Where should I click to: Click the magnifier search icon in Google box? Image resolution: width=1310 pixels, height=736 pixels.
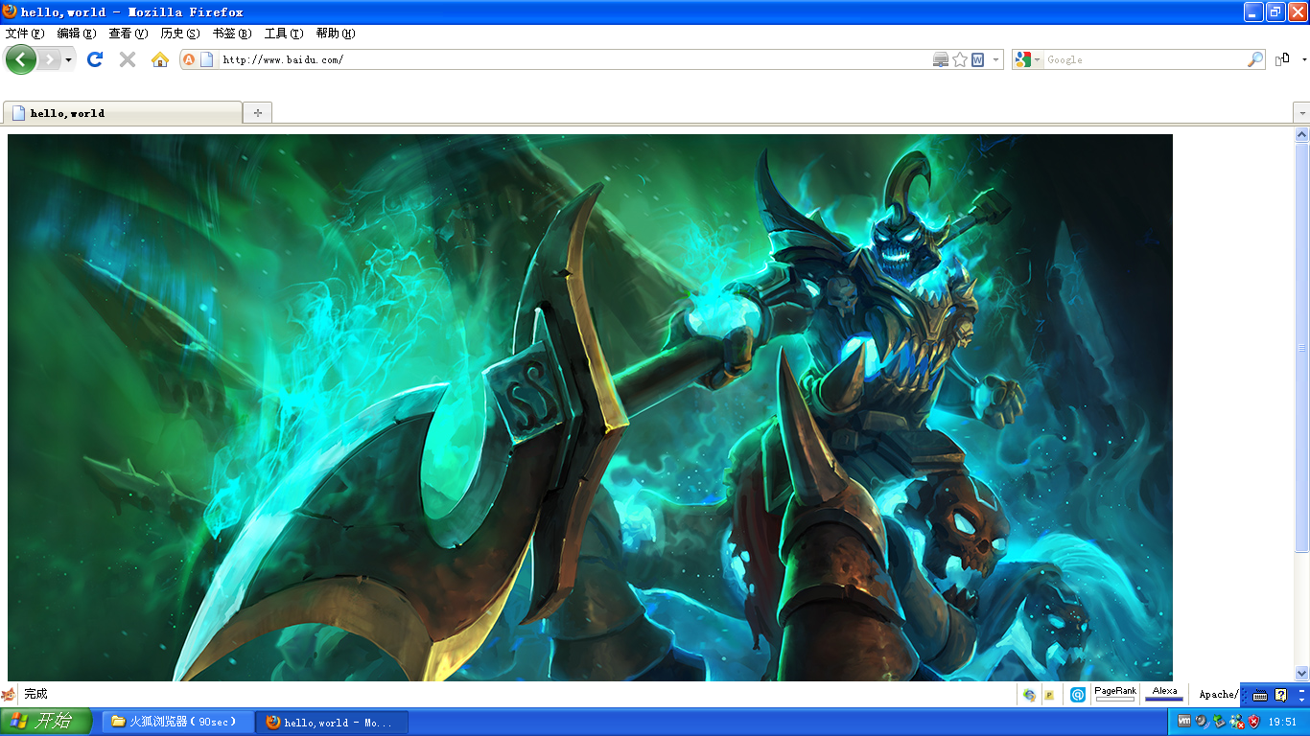point(1254,59)
